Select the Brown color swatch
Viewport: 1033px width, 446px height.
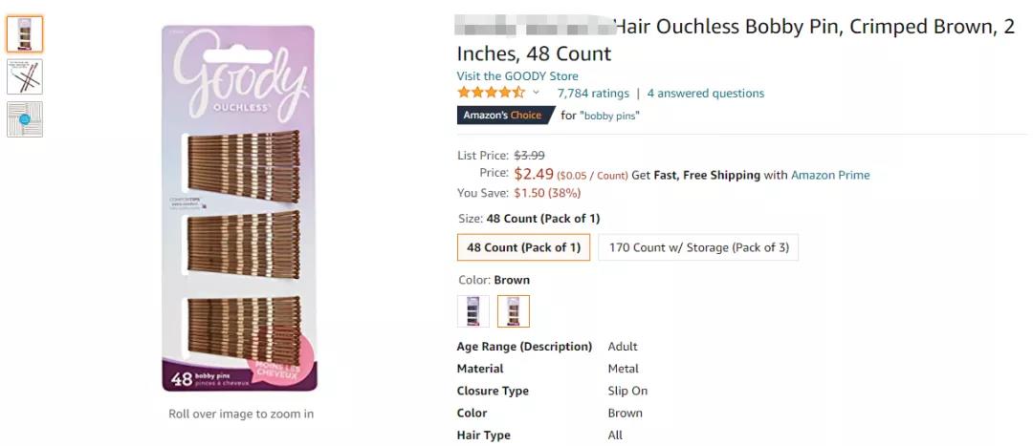tap(514, 311)
